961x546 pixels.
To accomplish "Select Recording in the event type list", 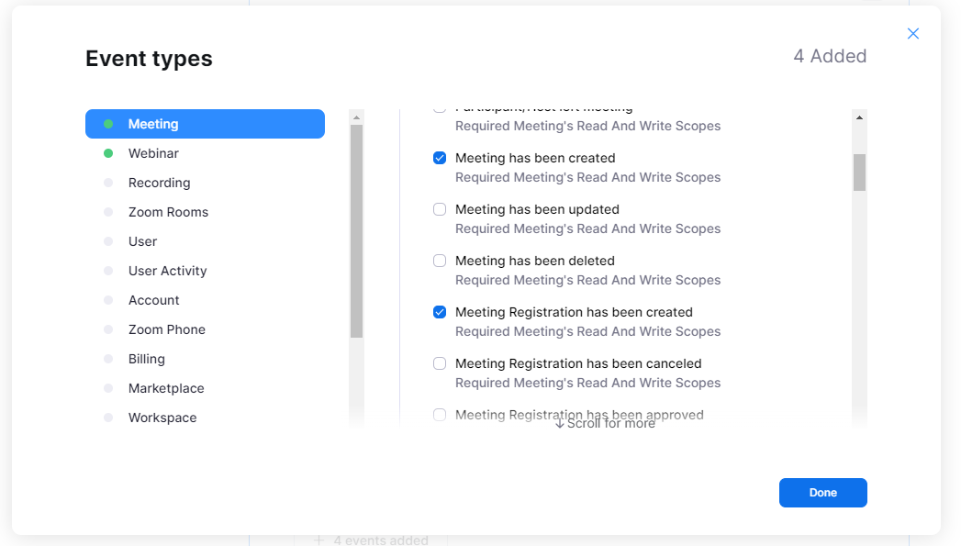I will (159, 183).
